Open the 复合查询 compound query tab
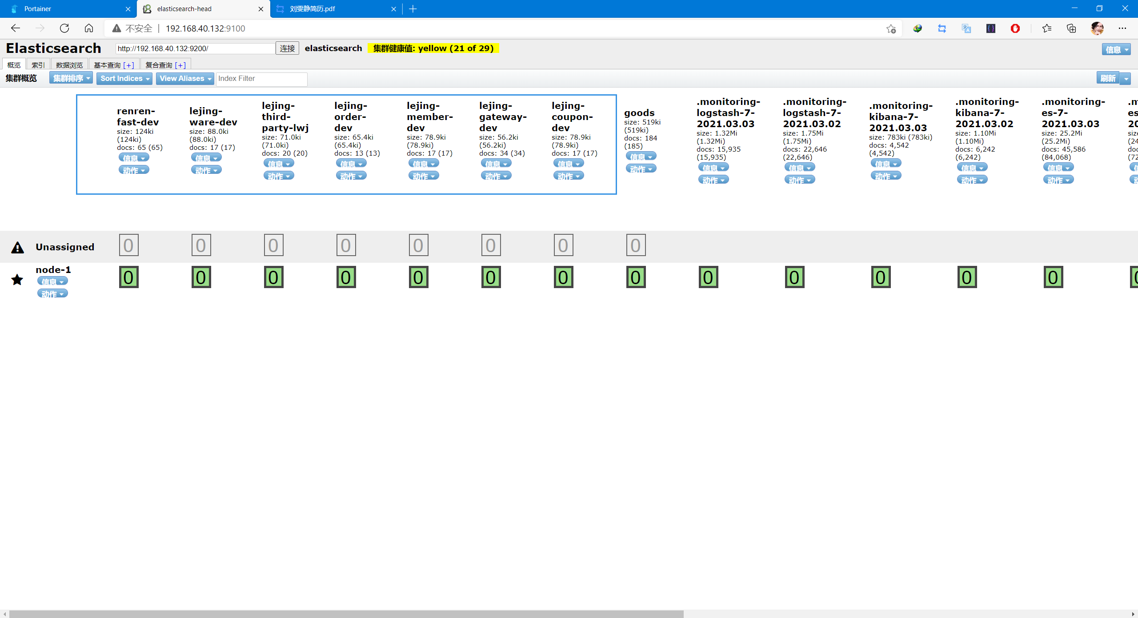The height and width of the screenshot is (618, 1138). point(165,65)
